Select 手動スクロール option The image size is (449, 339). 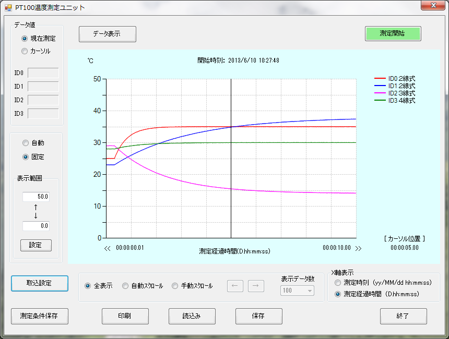click(175, 286)
